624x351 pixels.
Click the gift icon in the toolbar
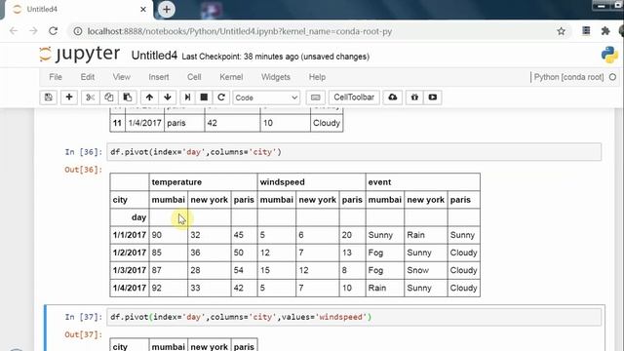[x=414, y=97]
